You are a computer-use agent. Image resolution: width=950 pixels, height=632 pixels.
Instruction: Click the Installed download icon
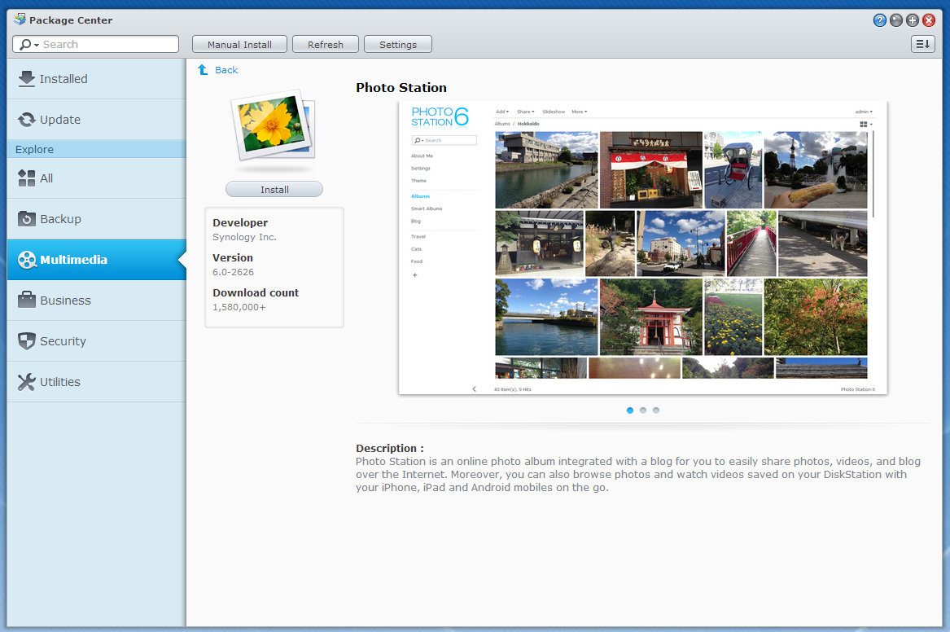[x=27, y=79]
